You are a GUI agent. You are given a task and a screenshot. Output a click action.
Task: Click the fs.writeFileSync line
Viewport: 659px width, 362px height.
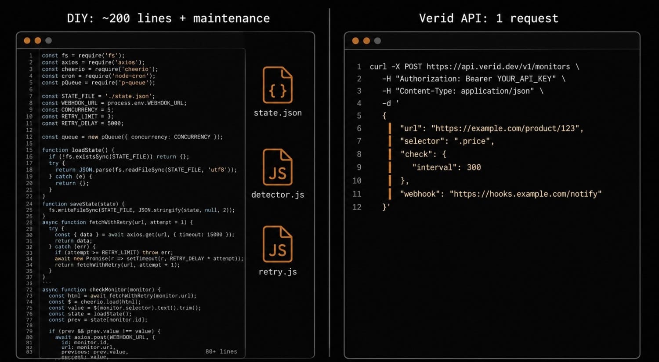pos(142,210)
